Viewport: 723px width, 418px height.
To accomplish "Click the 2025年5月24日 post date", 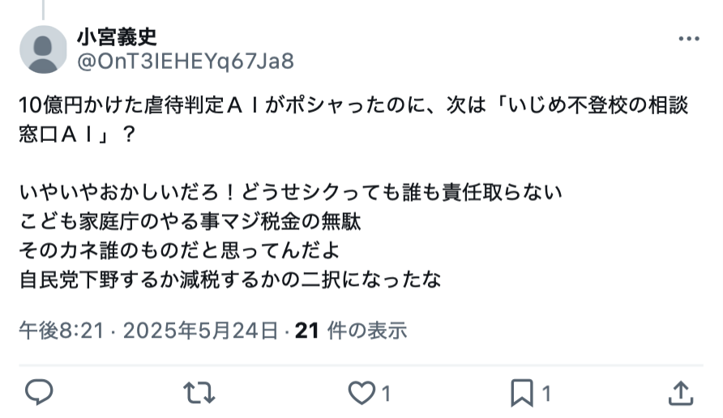I will (x=200, y=331).
